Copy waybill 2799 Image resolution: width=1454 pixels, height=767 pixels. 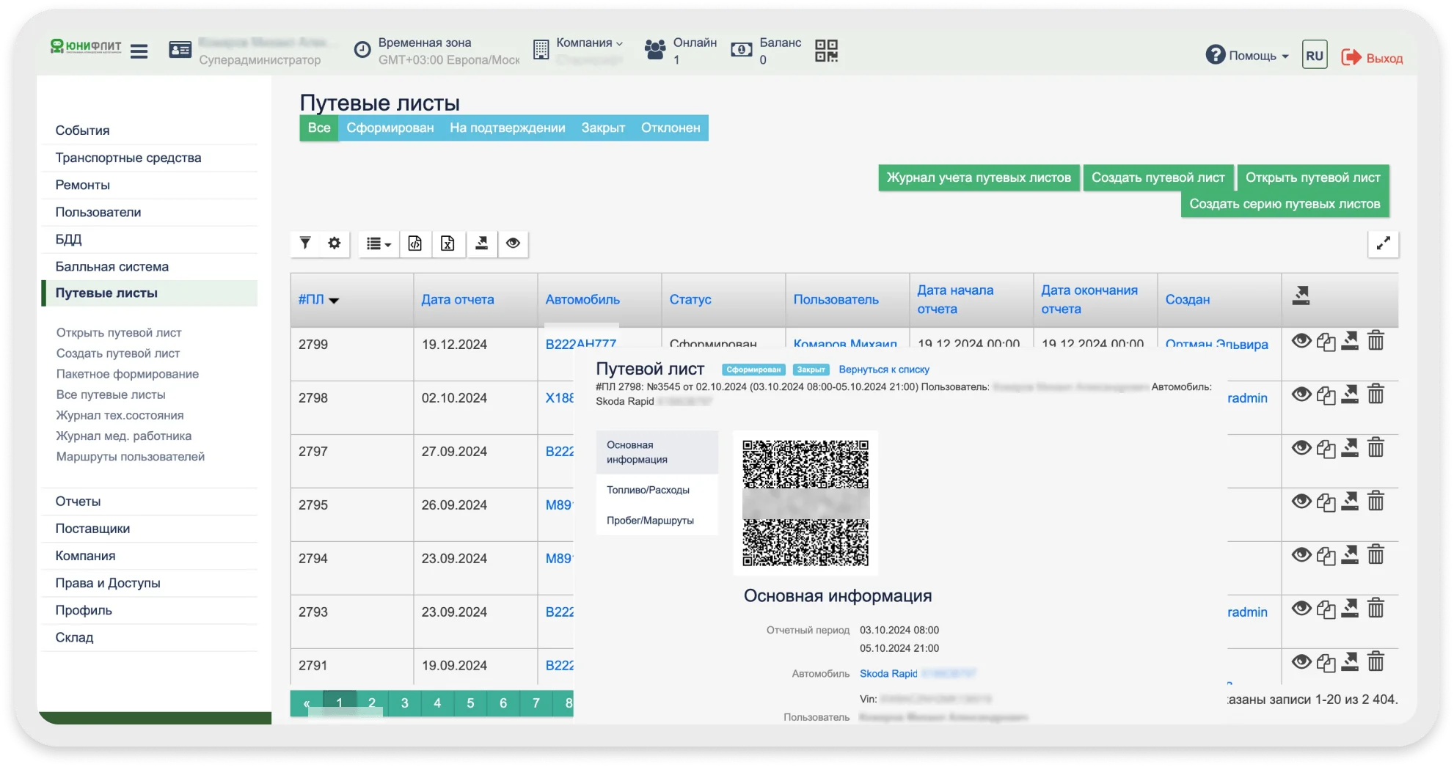(x=1326, y=342)
